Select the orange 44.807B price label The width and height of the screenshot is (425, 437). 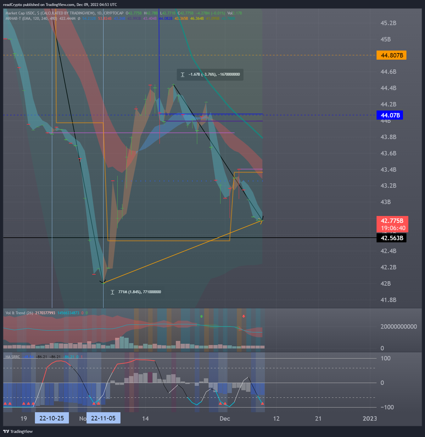391,55
